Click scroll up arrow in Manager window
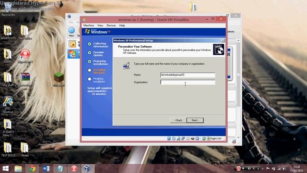The image size is (307, 173). click(238, 40)
